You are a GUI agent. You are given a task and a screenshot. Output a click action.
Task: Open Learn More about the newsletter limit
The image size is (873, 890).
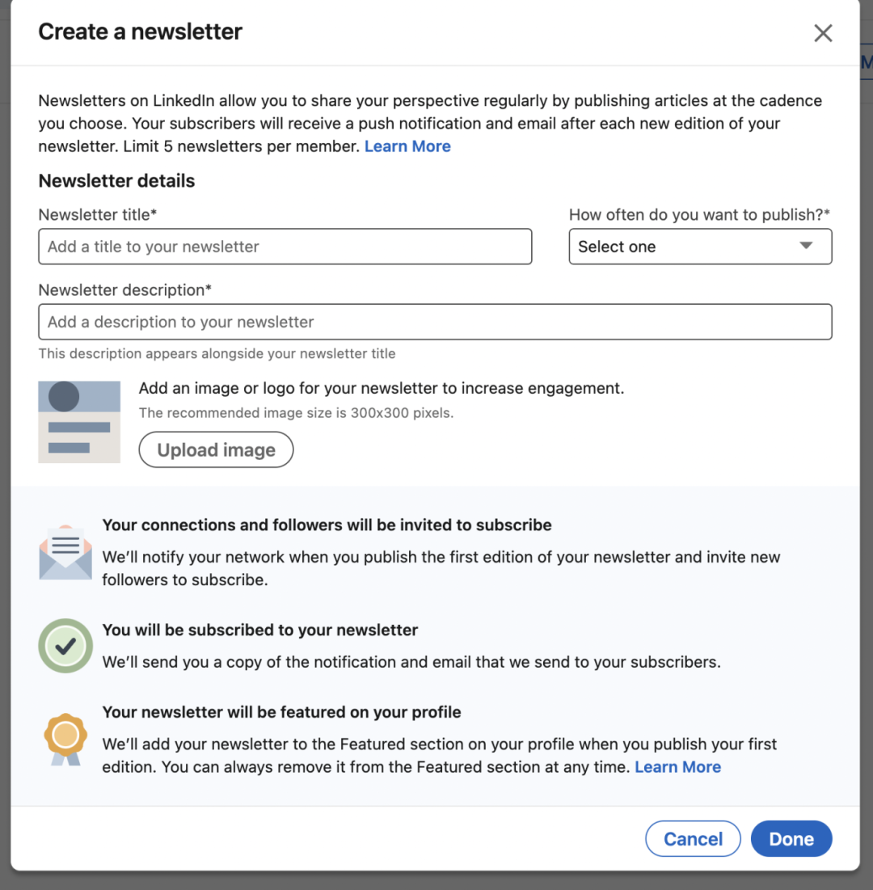407,146
